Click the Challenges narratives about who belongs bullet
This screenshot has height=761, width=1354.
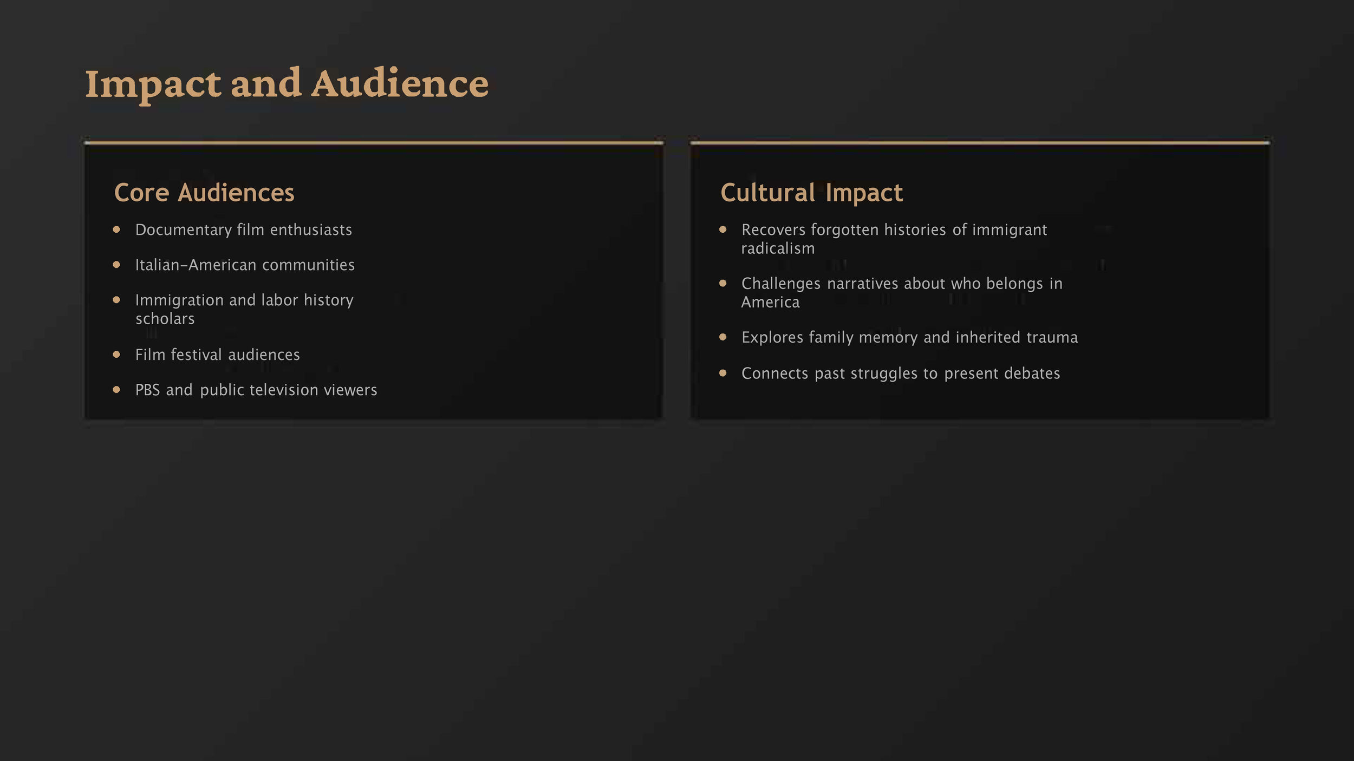point(902,292)
